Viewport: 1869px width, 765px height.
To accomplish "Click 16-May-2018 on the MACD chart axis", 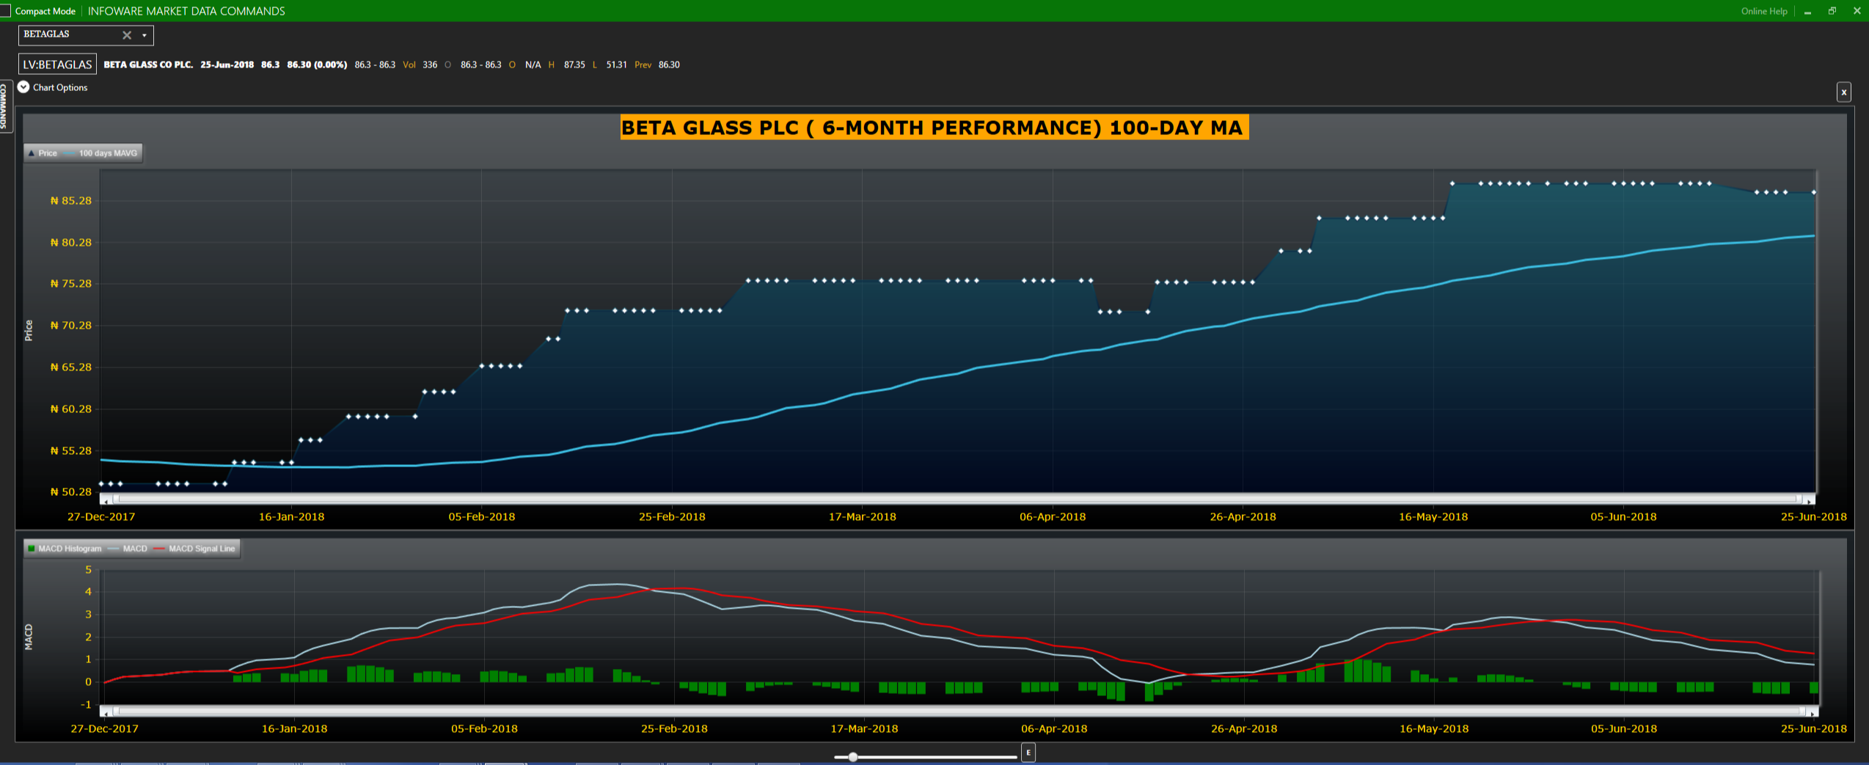I will pyautogui.click(x=1434, y=729).
